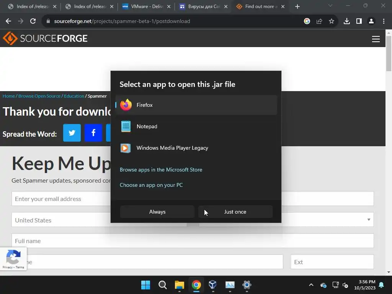
Task: Click the Notepad app icon
Action: tap(126, 126)
